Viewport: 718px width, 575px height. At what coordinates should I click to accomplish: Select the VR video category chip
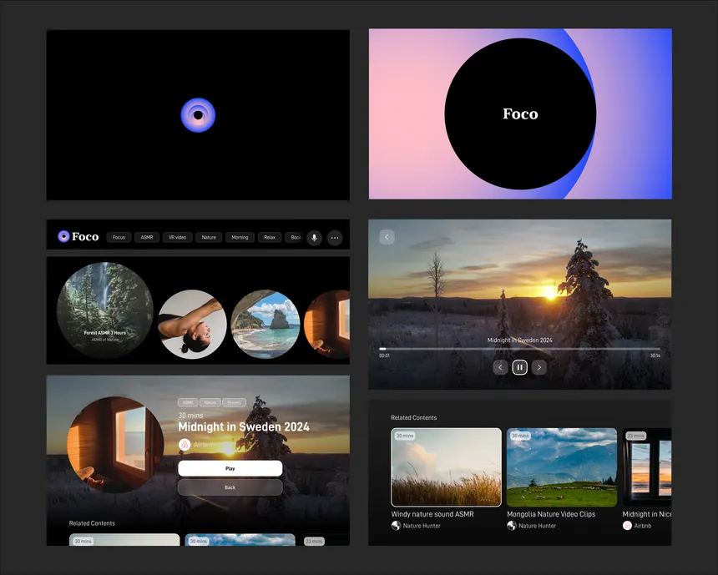[177, 237]
